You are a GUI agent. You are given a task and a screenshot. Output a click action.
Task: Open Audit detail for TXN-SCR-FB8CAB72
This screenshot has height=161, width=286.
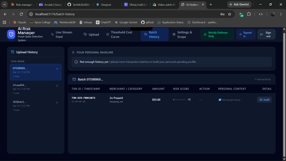(x=264, y=100)
